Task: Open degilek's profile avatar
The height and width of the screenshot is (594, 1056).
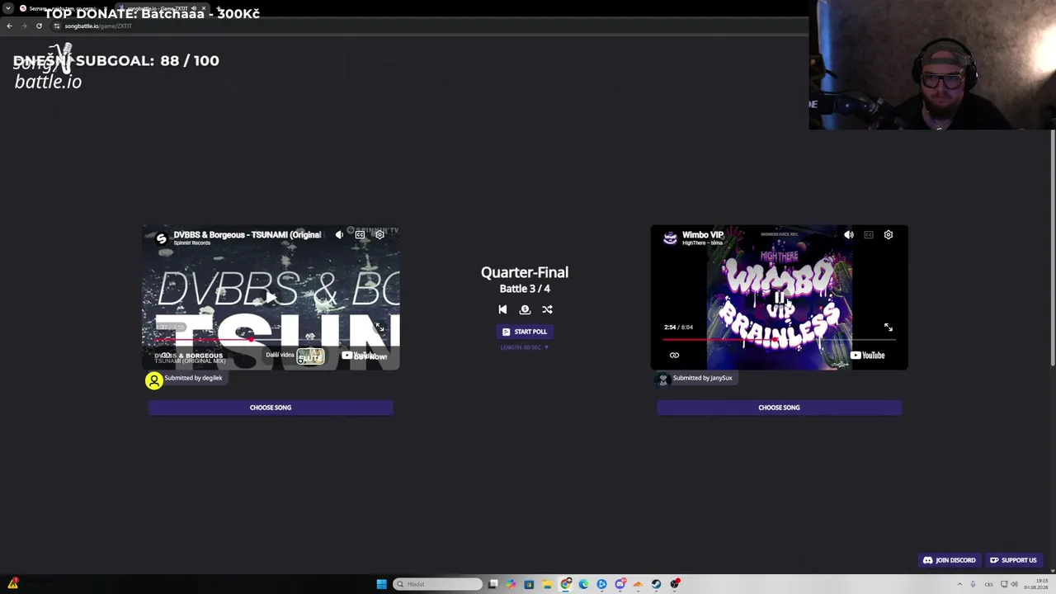Action: pyautogui.click(x=154, y=380)
